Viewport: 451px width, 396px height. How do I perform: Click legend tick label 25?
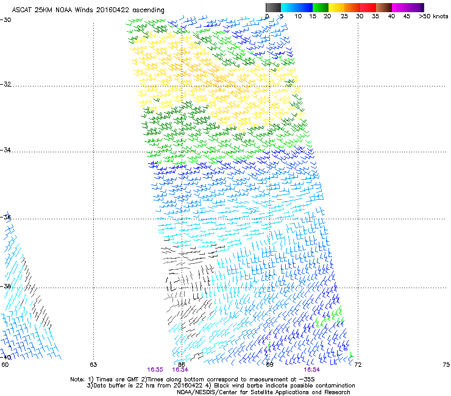[344, 16]
